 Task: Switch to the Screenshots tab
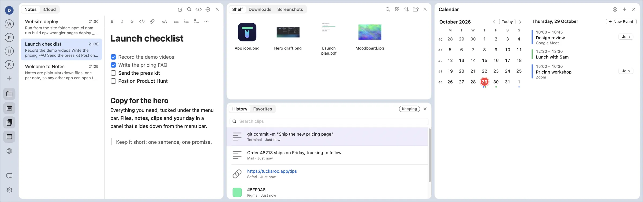pos(290,9)
